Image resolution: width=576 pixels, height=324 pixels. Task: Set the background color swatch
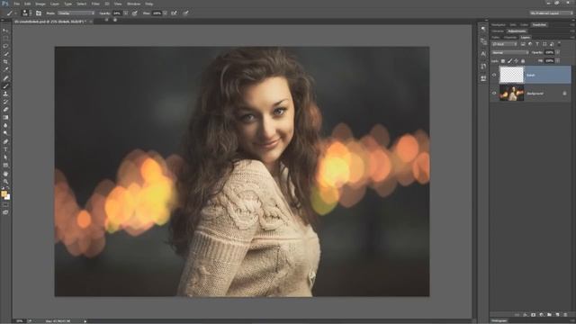tap(8, 197)
